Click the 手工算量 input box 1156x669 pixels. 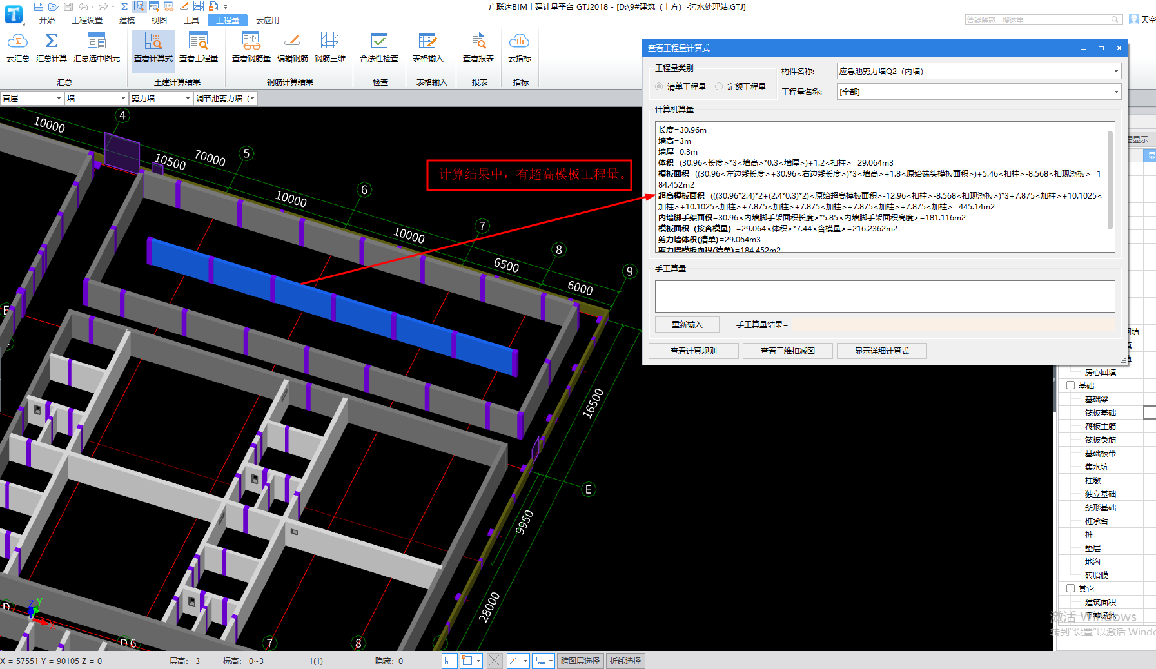point(885,296)
